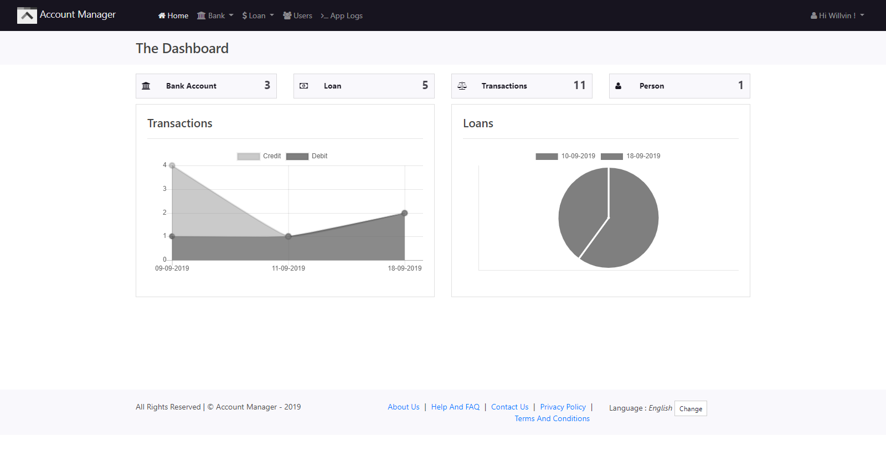Open the Privacy Policy link

[x=563, y=407]
